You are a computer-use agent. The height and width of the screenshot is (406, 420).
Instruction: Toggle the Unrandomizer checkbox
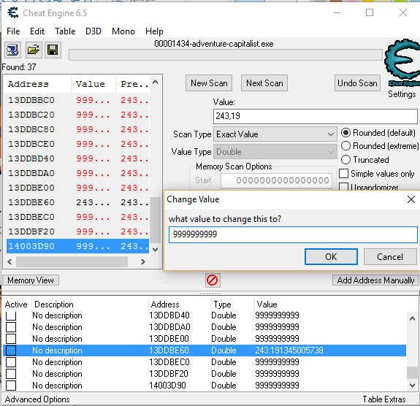click(x=343, y=187)
